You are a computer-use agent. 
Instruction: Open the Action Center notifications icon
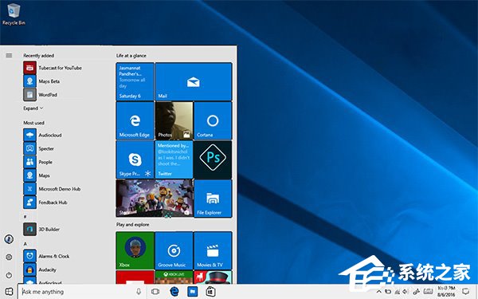point(465,292)
